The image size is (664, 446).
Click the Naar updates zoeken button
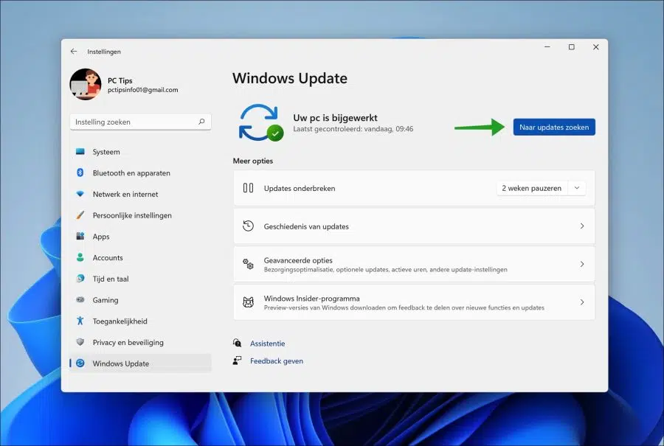554,127
